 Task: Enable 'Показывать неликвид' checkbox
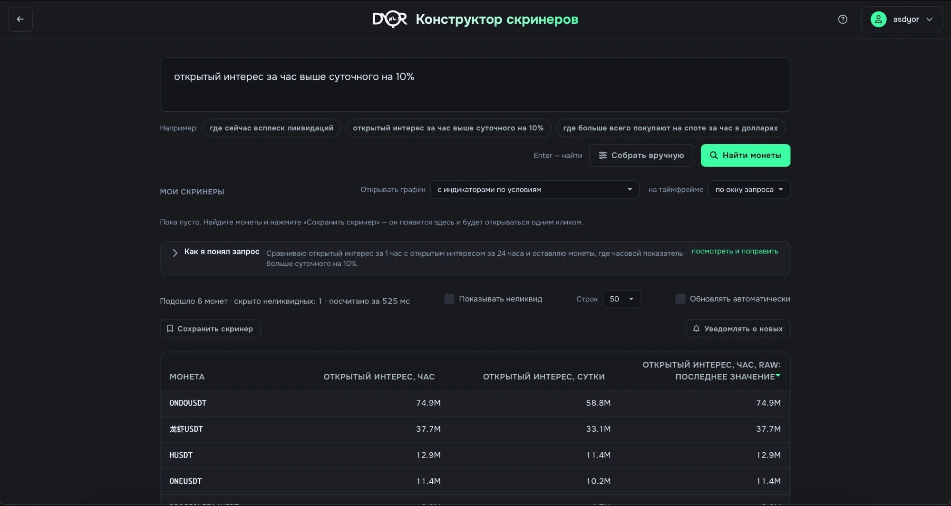click(449, 299)
